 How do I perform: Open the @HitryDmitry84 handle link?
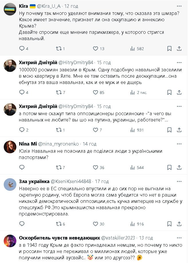[x=76, y=62]
